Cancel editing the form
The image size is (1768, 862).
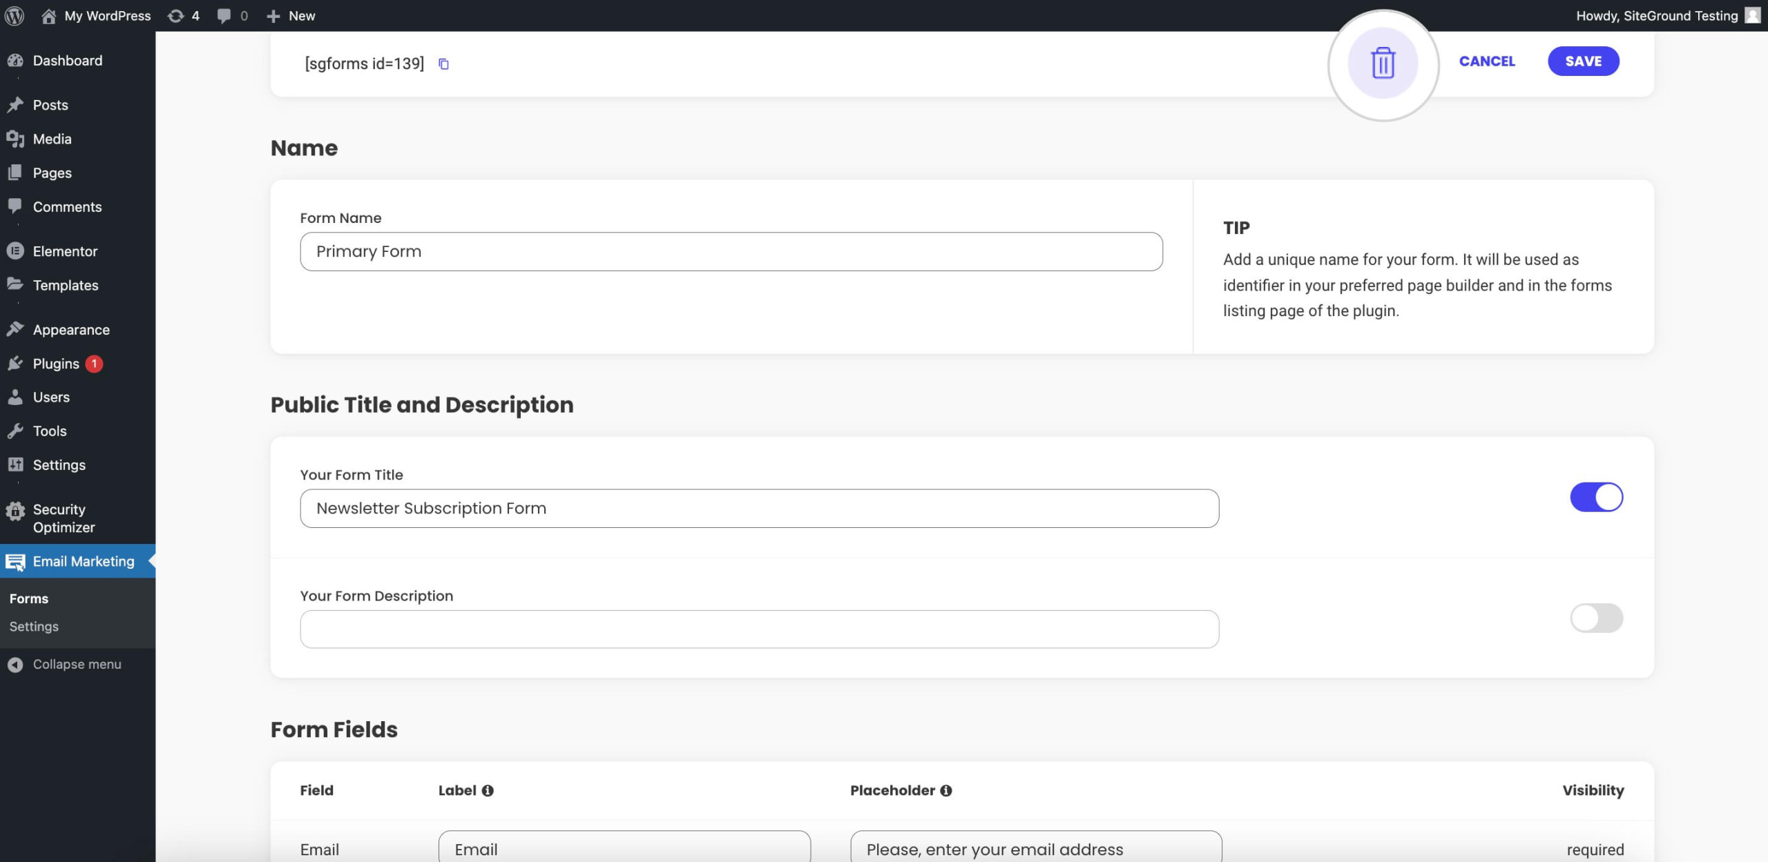(x=1487, y=61)
